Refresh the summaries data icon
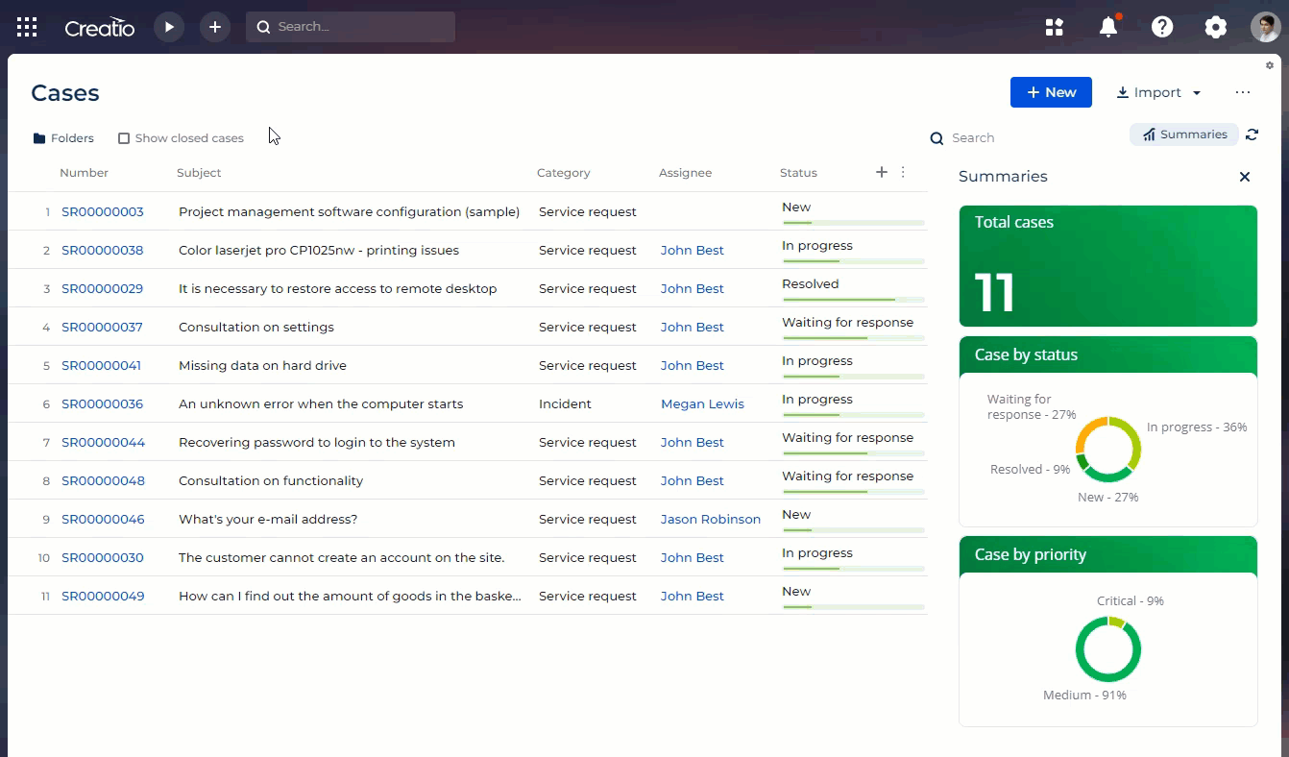 click(x=1252, y=134)
